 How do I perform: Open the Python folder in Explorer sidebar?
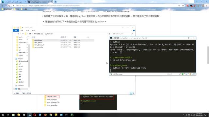[x=21, y=55]
